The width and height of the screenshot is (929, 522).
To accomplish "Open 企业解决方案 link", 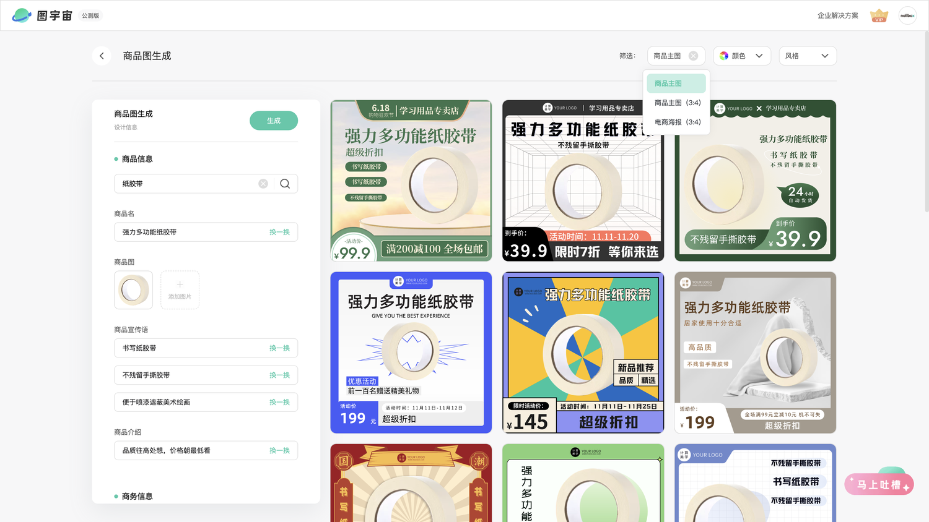I will click(837, 15).
